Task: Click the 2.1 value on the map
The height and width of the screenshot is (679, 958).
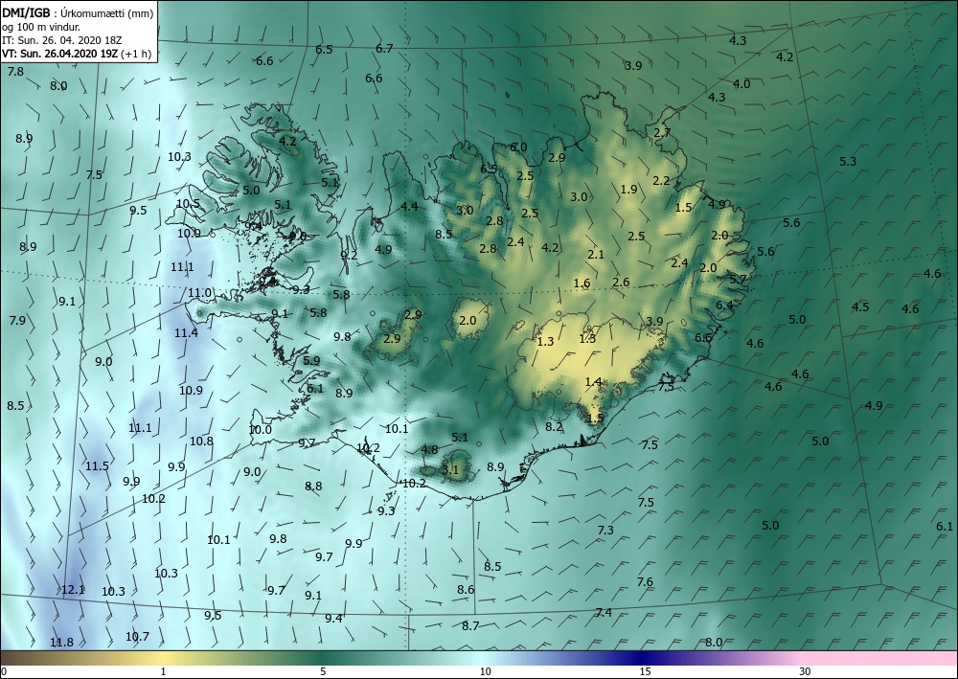Action: coord(596,255)
